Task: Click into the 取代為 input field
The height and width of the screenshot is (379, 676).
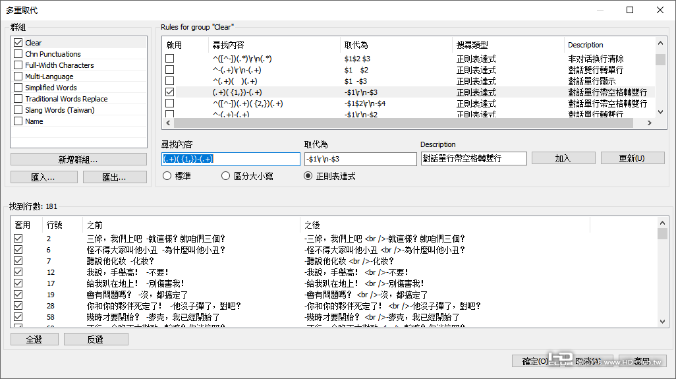Action: [360, 159]
